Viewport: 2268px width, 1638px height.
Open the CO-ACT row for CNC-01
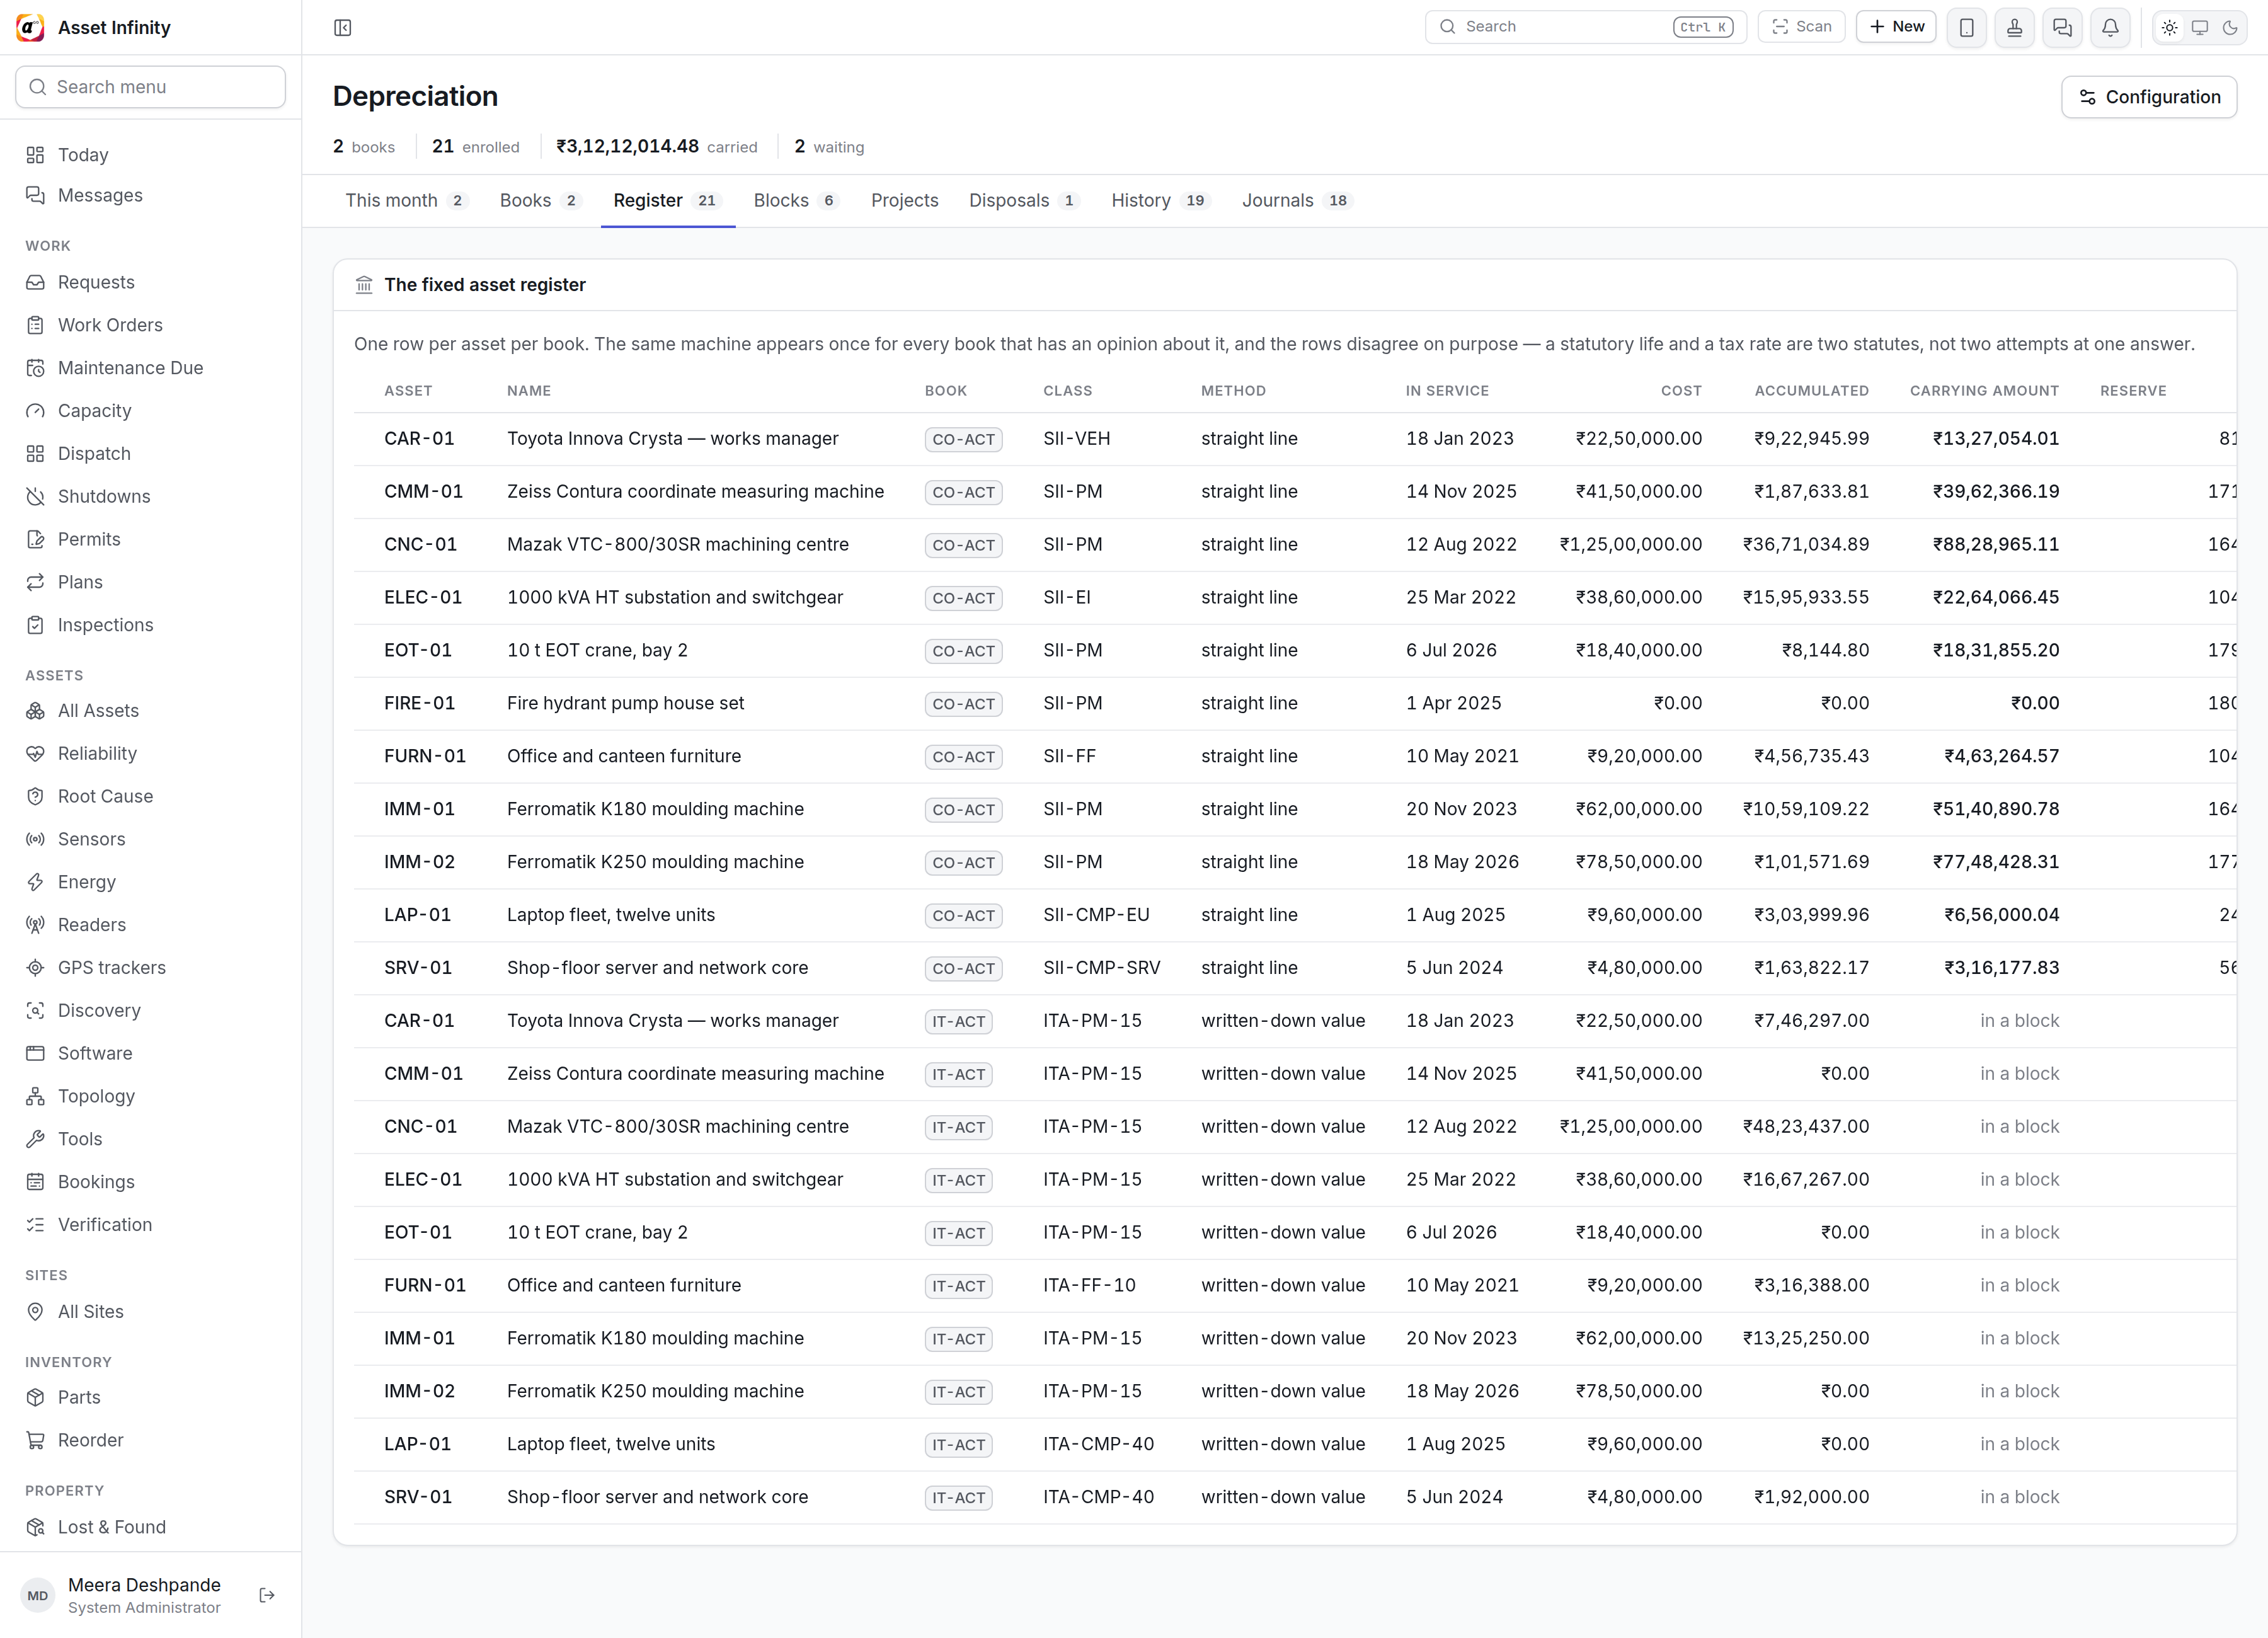[1294, 545]
